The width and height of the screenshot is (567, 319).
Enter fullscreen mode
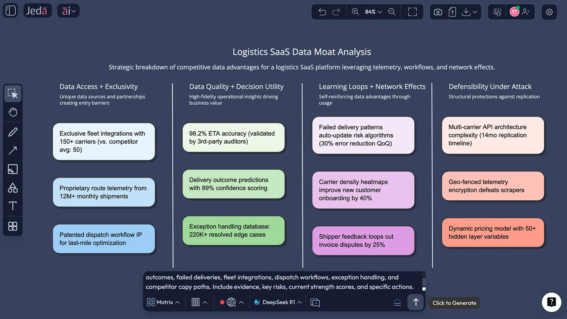[412, 12]
